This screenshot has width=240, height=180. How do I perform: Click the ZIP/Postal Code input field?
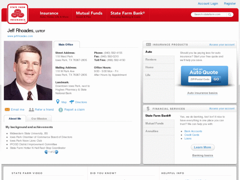click(200, 79)
